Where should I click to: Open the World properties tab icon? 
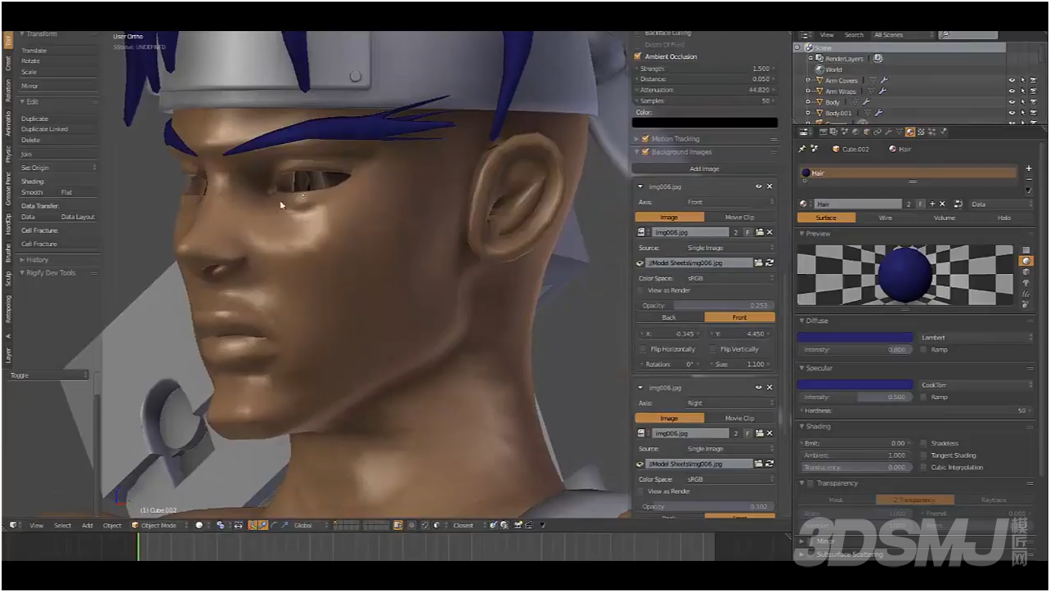click(x=855, y=132)
